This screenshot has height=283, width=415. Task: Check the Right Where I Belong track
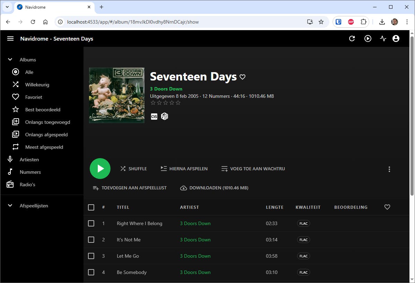(91, 223)
